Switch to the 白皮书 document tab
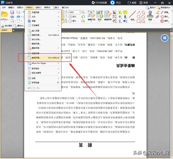 point(5,30)
